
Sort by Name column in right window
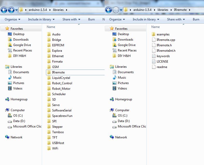click(155, 27)
